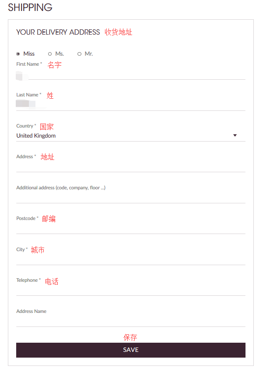Viewport: 263px width, 369px height.
Task: Select the Miss radio button
Action: click(18, 54)
